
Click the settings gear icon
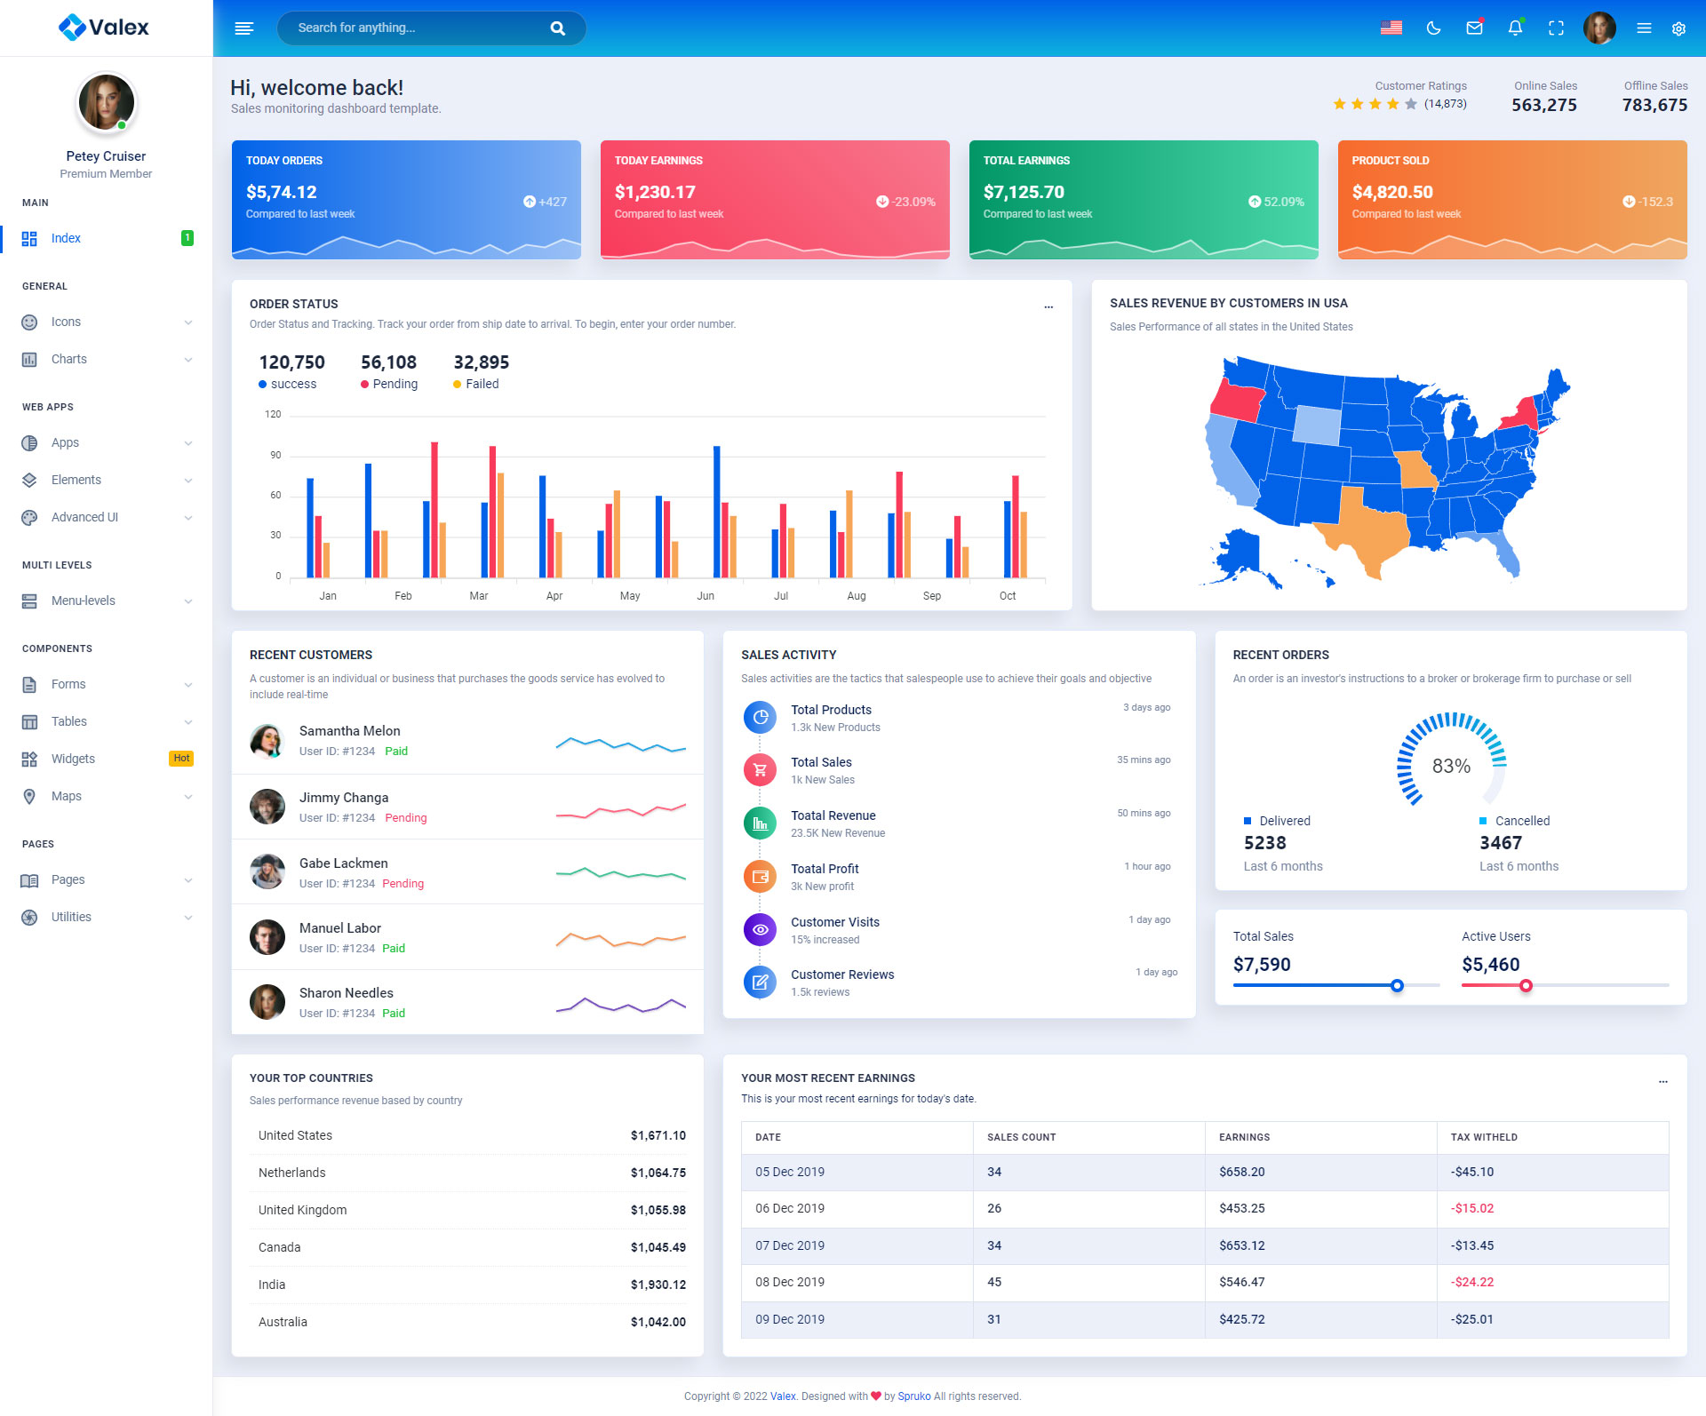point(1678,28)
